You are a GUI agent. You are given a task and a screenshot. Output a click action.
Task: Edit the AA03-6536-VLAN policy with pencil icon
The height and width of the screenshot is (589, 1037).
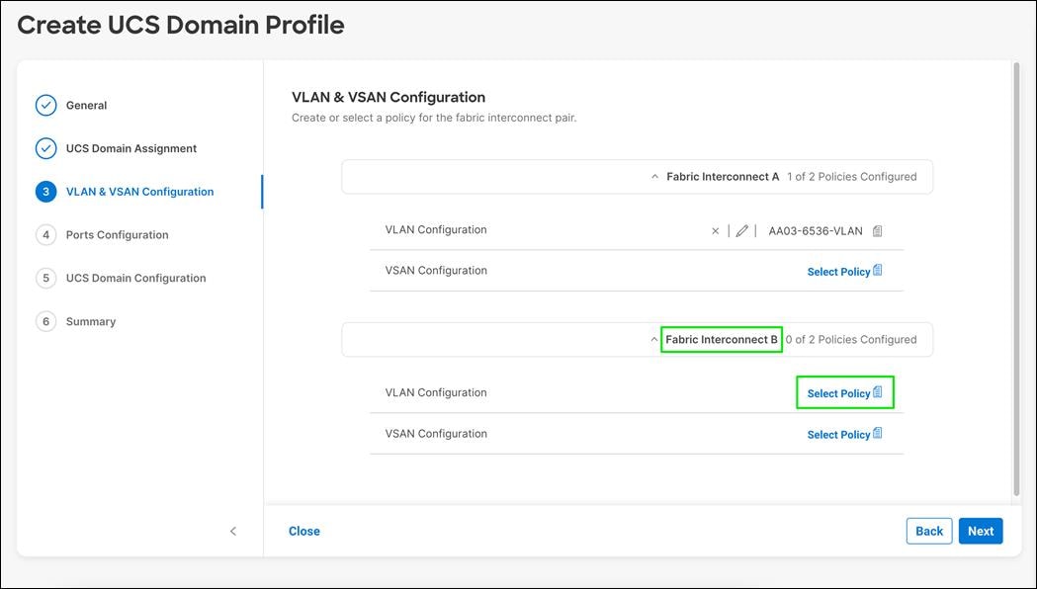741,230
